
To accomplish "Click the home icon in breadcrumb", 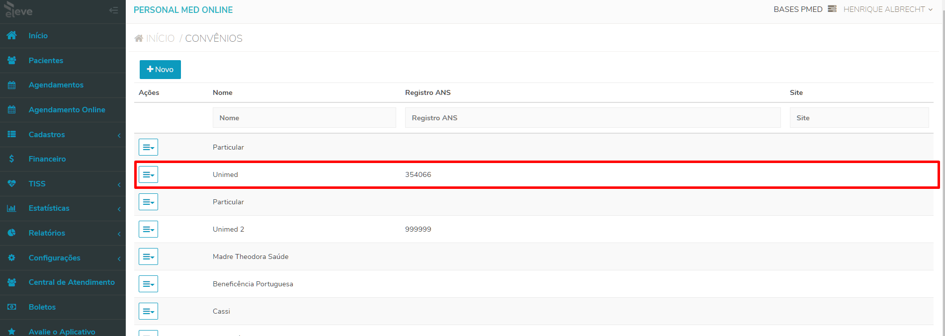I will click(139, 38).
